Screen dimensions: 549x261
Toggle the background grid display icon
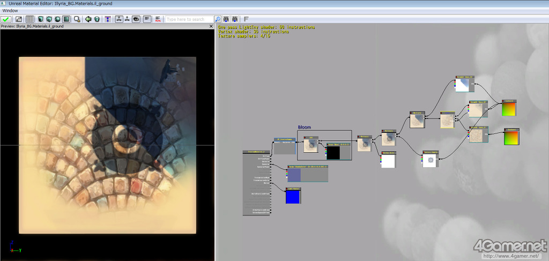pyautogui.click(x=30, y=19)
